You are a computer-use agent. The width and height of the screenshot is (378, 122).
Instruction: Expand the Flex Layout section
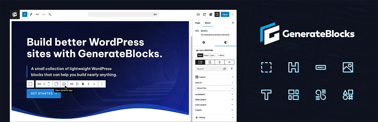coord(215,105)
